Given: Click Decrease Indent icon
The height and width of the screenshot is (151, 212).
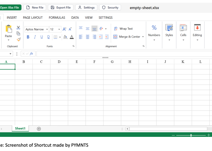Looking at the screenshot, I should (101, 37).
